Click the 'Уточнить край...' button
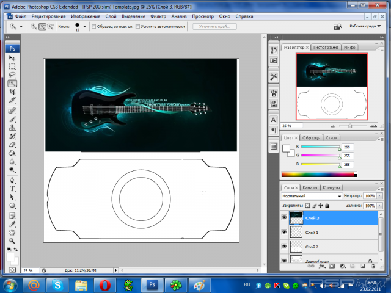 [x=215, y=27]
